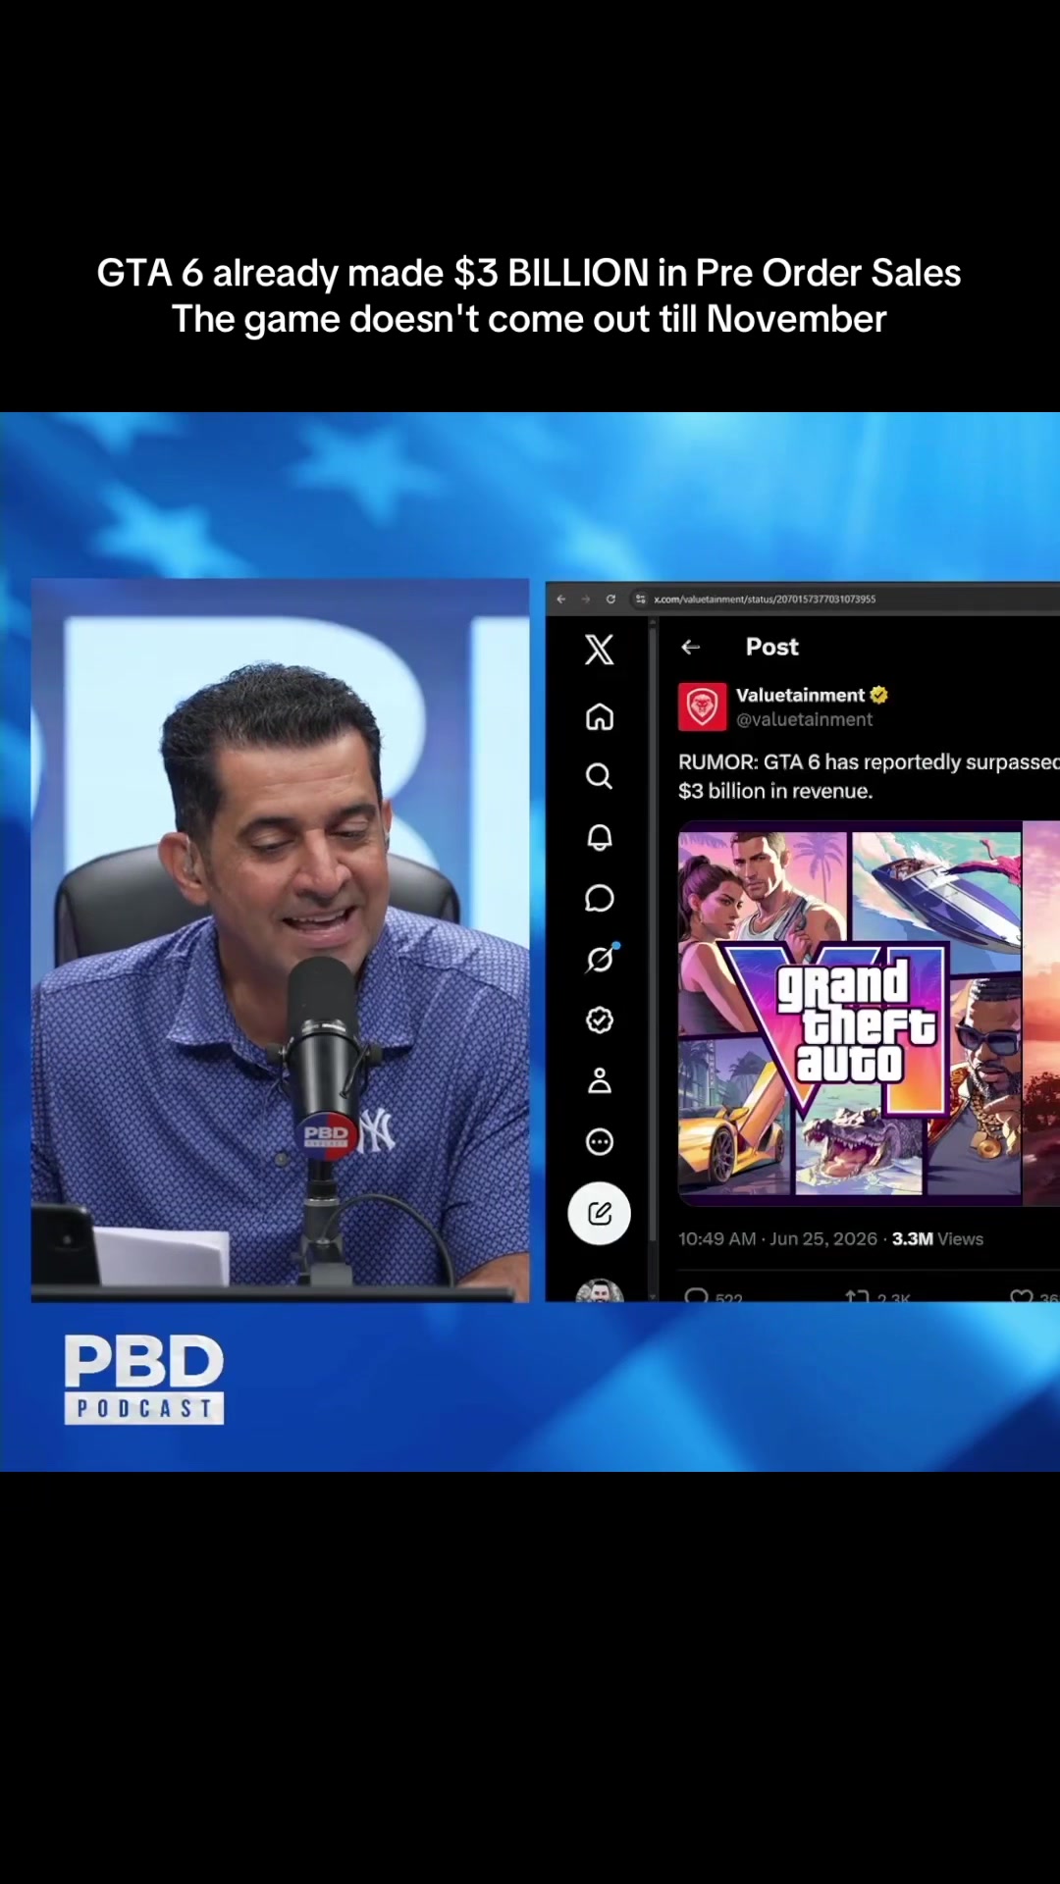
Task: Open the Grand Theft Auto VI image
Action: 850,1014
